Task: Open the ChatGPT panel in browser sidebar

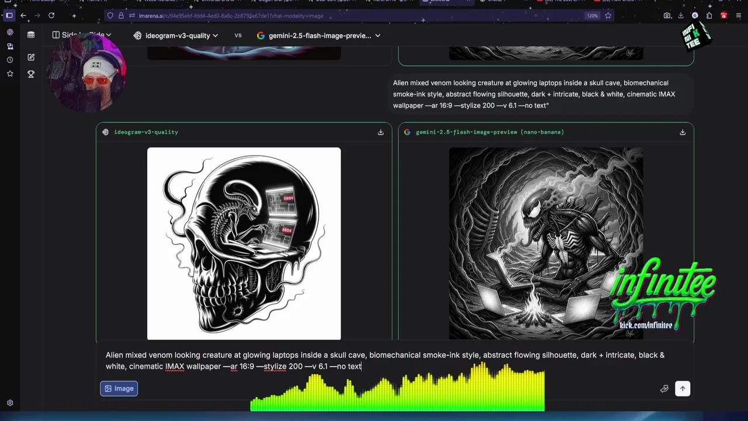Action: click(x=10, y=32)
